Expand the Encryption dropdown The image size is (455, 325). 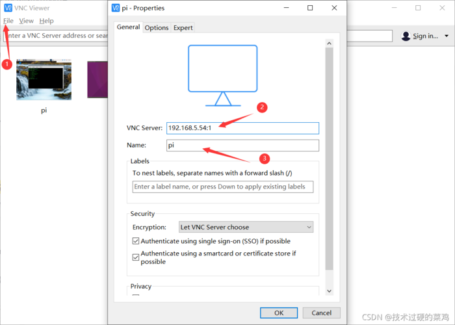click(246, 227)
